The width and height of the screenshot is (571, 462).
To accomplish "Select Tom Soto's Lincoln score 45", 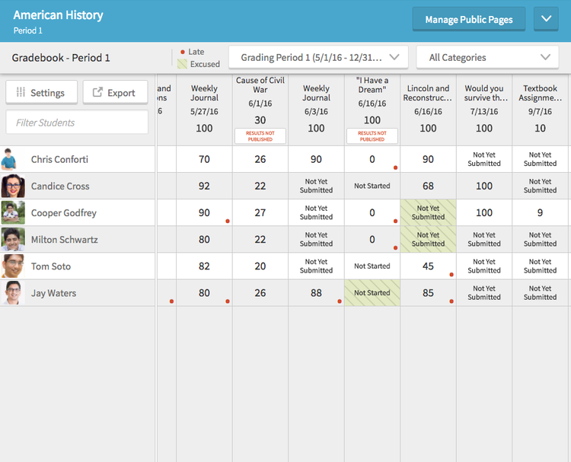I will pos(428,266).
